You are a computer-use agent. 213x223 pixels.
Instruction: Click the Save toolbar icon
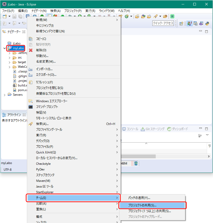14,17
